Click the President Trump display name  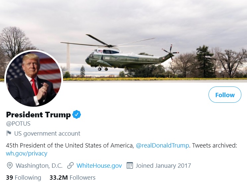click(38, 115)
